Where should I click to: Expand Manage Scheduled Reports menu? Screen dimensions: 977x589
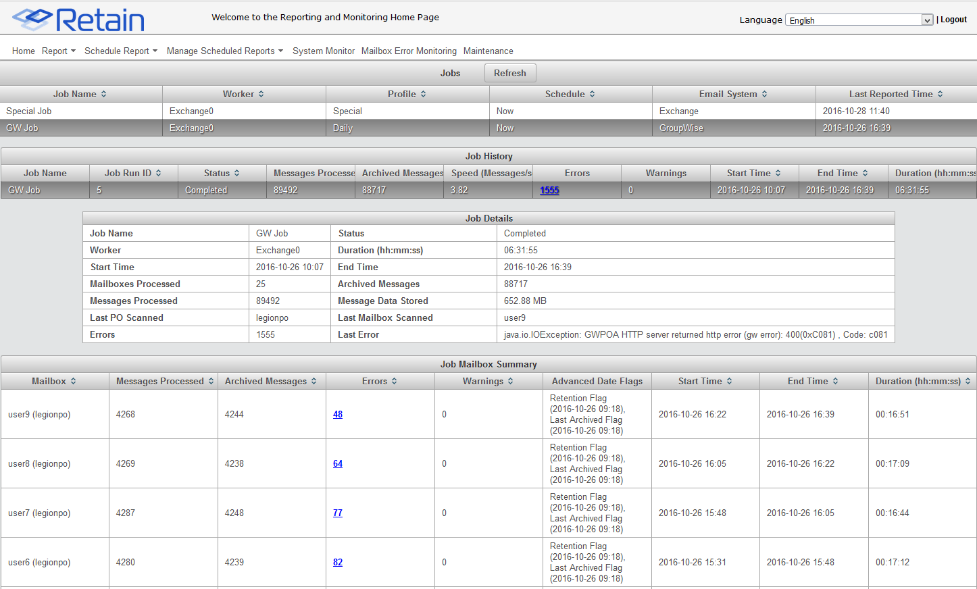(224, 51)
